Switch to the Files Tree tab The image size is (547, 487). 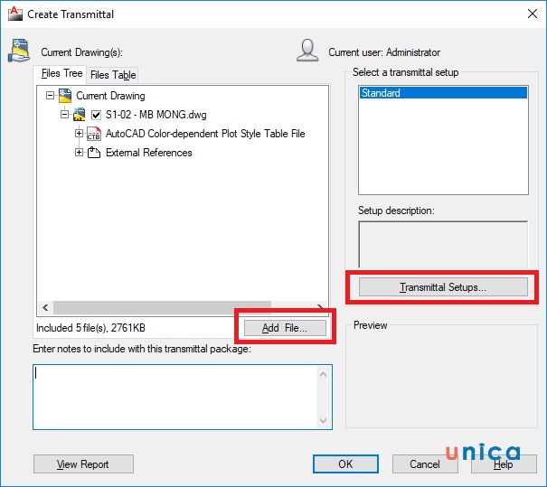tap(61, 73)
